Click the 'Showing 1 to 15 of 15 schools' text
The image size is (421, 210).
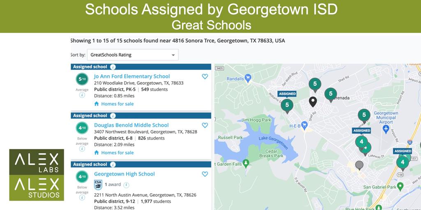[x=106, y=41]
